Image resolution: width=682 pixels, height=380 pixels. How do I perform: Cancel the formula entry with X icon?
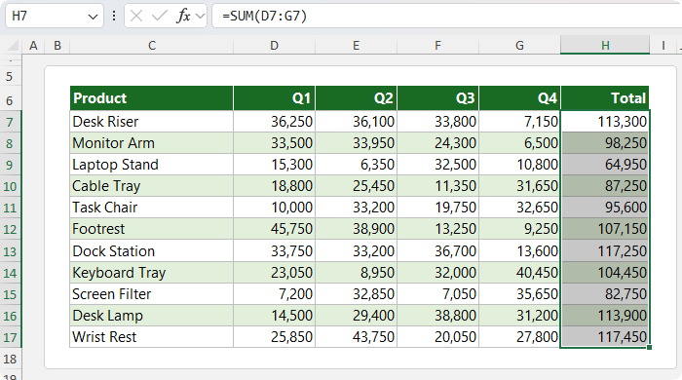(x=136, y=17)
